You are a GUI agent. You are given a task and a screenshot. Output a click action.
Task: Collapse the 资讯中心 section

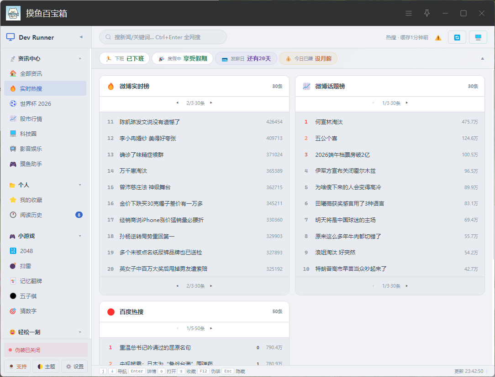pos(80,59)
